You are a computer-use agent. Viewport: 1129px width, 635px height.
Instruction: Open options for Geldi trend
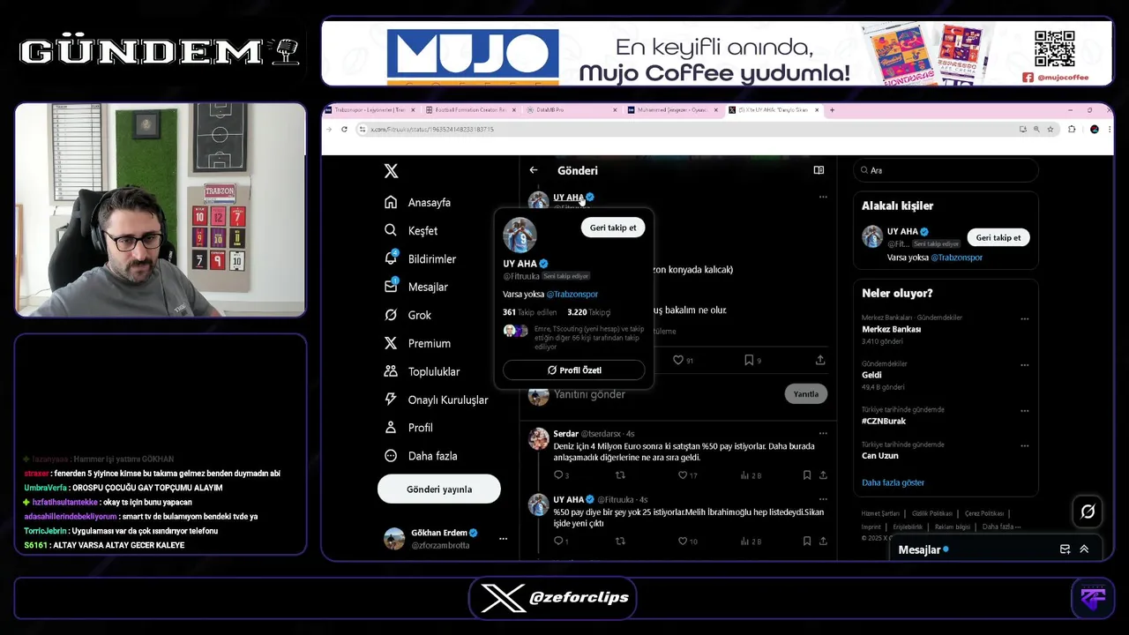tap(1024, 365)
